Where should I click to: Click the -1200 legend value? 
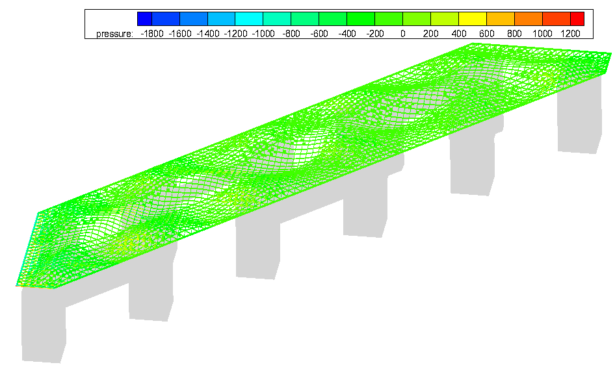point(236,34)
